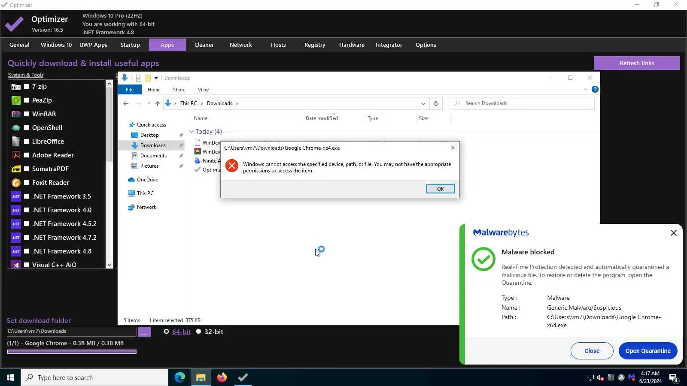Image resolution: width=687 pixels, height=386 pixels.
Task: Go to the UWP Apps tab
Action: tap(93, 45)
